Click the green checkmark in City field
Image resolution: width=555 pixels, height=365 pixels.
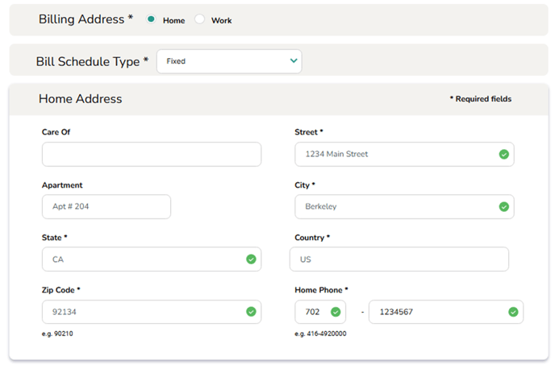(503, 206)
